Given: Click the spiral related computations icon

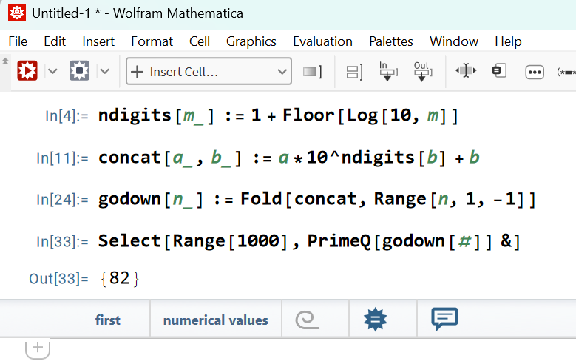Looking at the screenshot, I should click(x=307, y=320).
